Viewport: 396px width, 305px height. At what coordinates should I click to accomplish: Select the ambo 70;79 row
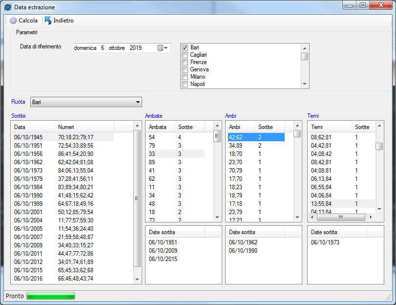[256, 171]
